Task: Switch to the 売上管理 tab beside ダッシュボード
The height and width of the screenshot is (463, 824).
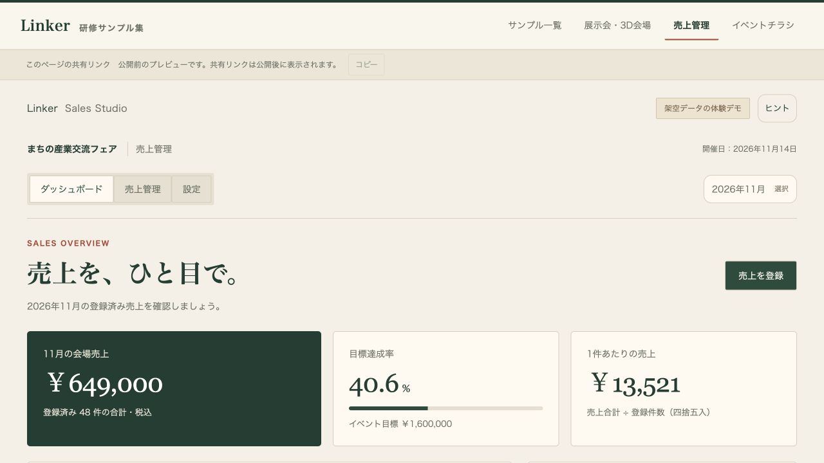Action: pos(142,189)
